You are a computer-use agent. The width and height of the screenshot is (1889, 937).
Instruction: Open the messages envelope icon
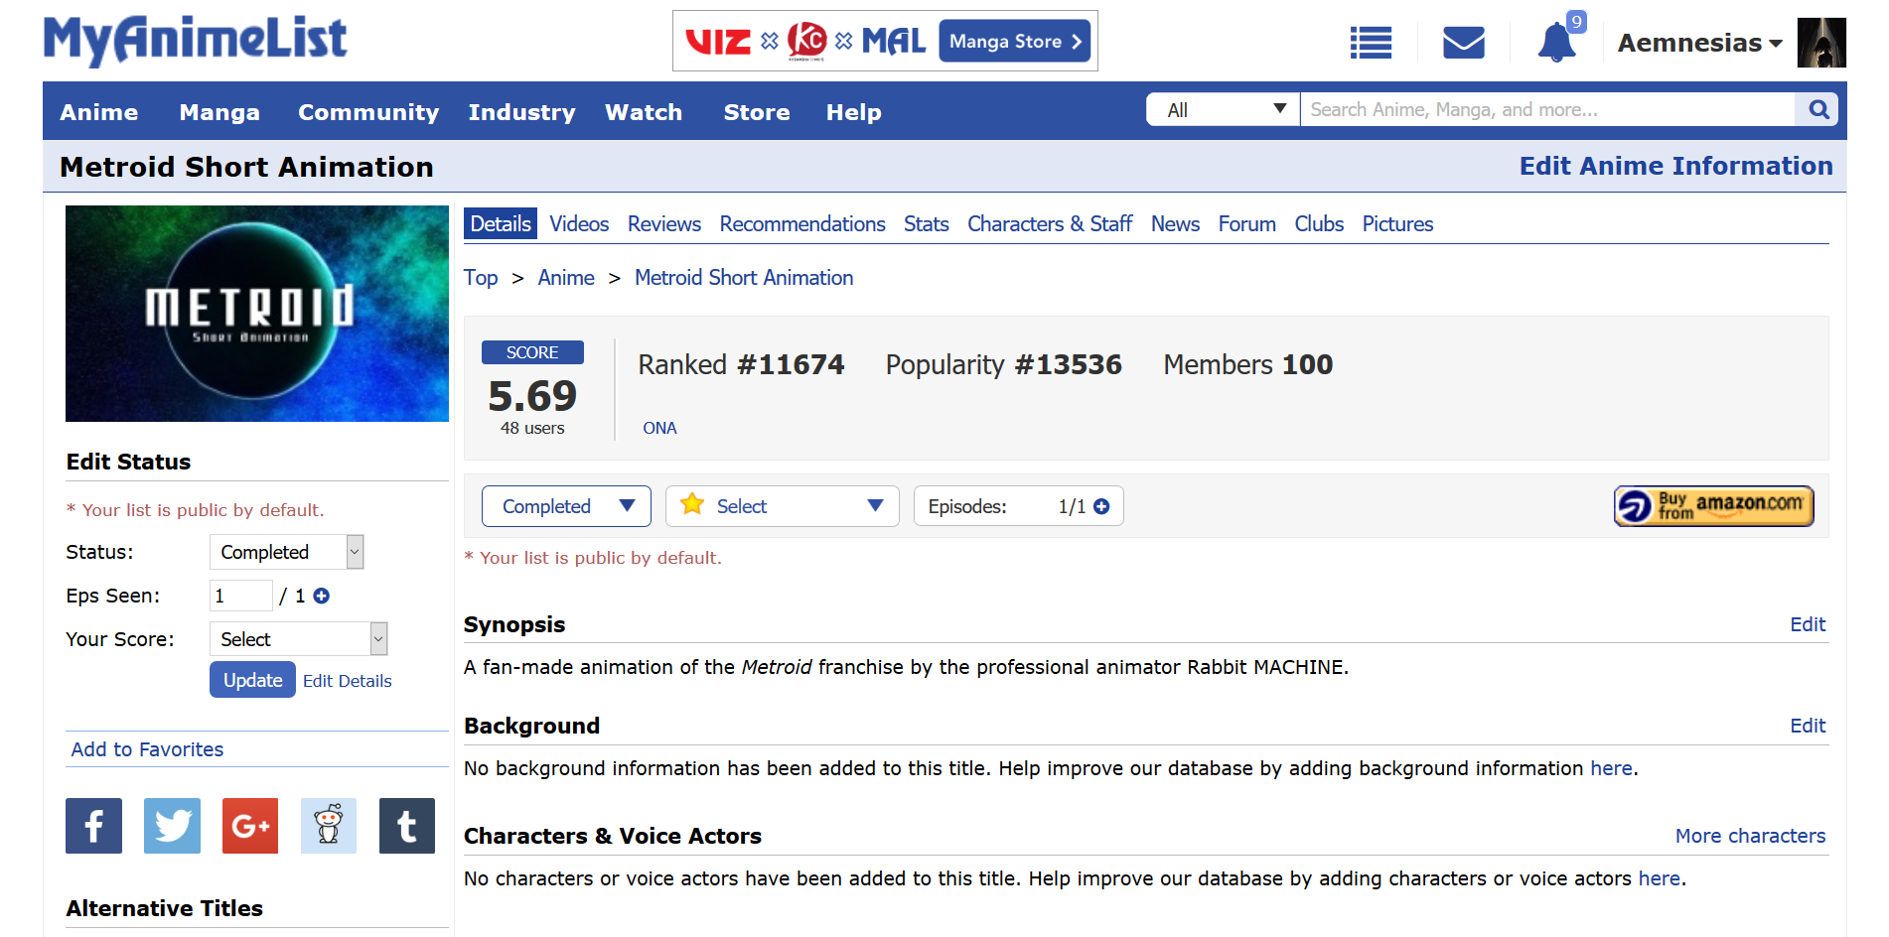pyautogui.click(x=1463, y=43)
